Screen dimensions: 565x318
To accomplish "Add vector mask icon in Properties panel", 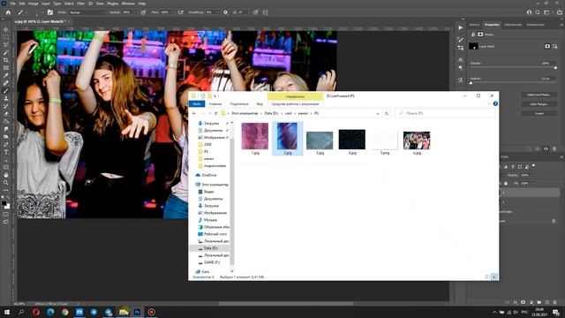I will pos(555,46).
